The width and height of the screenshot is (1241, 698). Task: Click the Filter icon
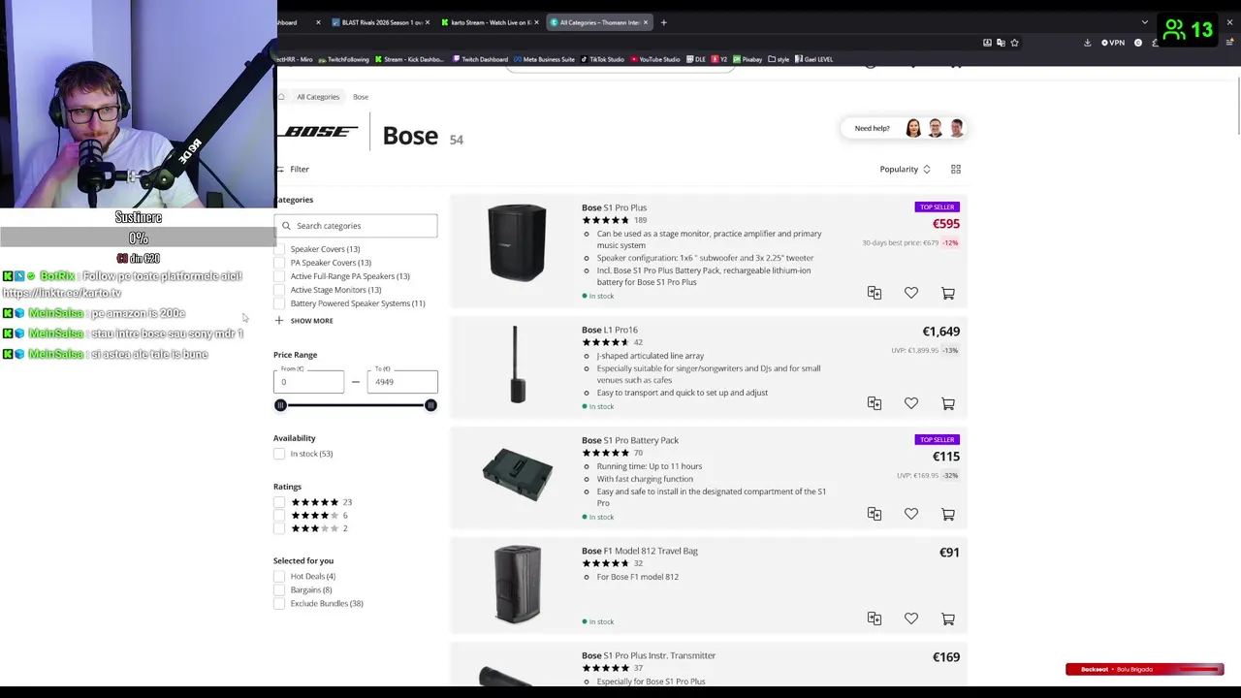click(x=280, y=169)
